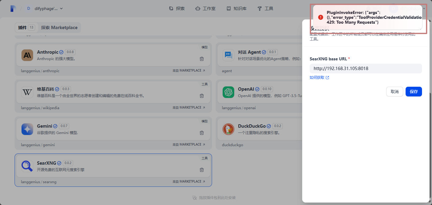Click the Anthropic version 0.0.8 badge

tap(70, 52)
